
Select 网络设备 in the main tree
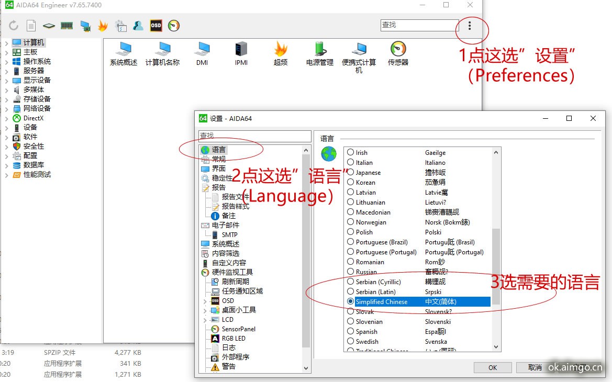tap(37, 108)
